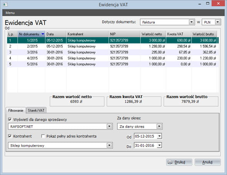Click Razem kwota VAT total 1286,39 zł
This screenshot has width=227, height=175.
point(133,101)
